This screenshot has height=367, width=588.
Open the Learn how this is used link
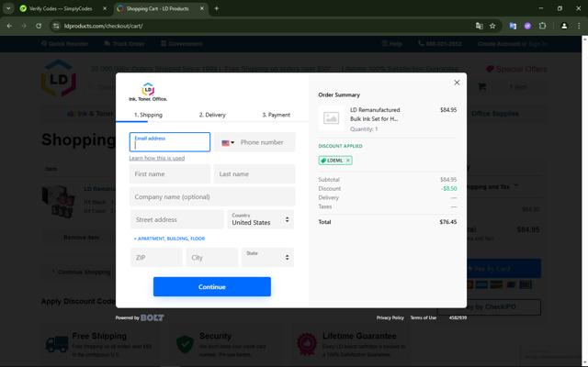coord(157,158)
